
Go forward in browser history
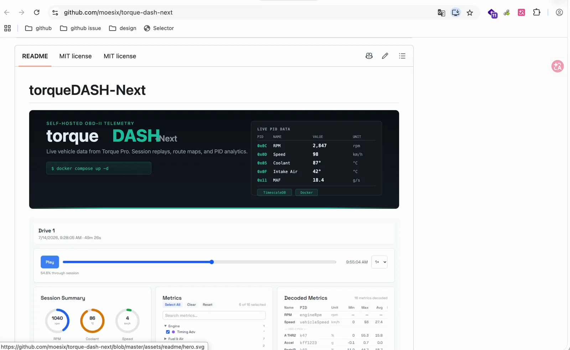coord(22,12)
